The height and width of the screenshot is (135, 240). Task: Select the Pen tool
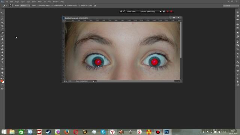pos(2,59)
